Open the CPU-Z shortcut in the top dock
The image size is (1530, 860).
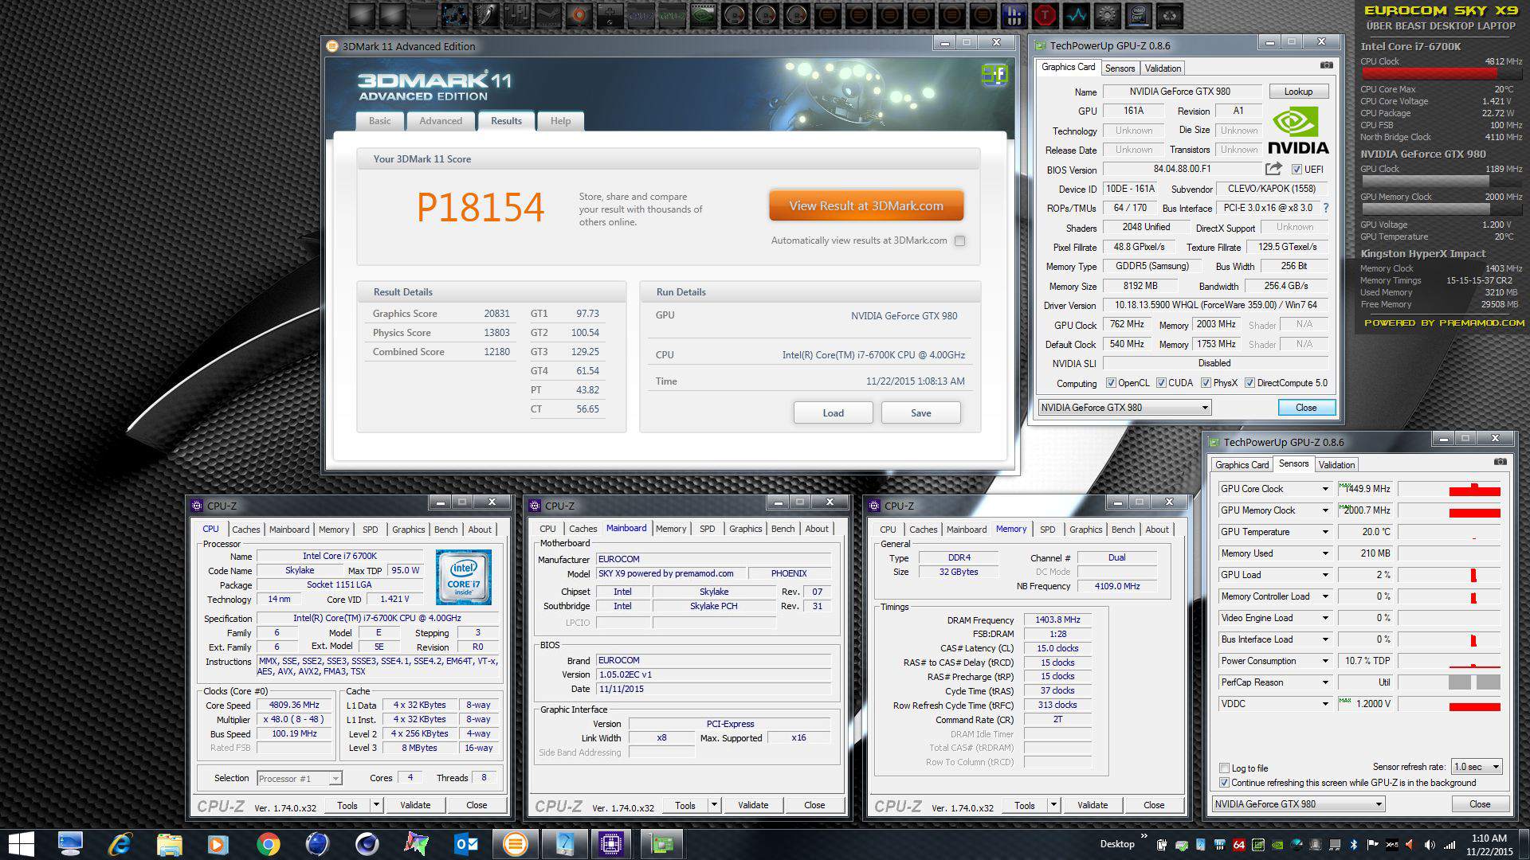(641, 15)
